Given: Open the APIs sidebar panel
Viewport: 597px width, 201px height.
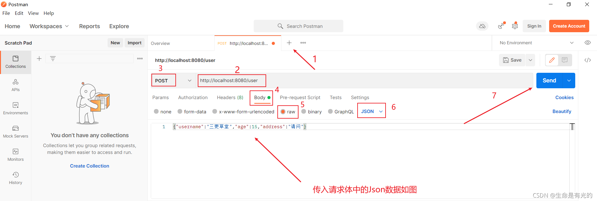Looking at the screenshot, I should [x=16, y=85].
